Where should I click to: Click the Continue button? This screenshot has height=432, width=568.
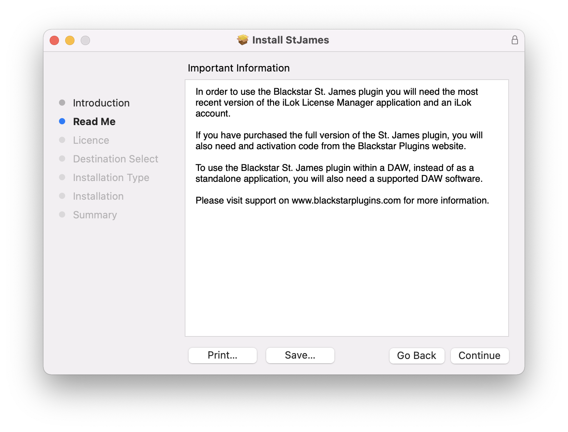480,355
